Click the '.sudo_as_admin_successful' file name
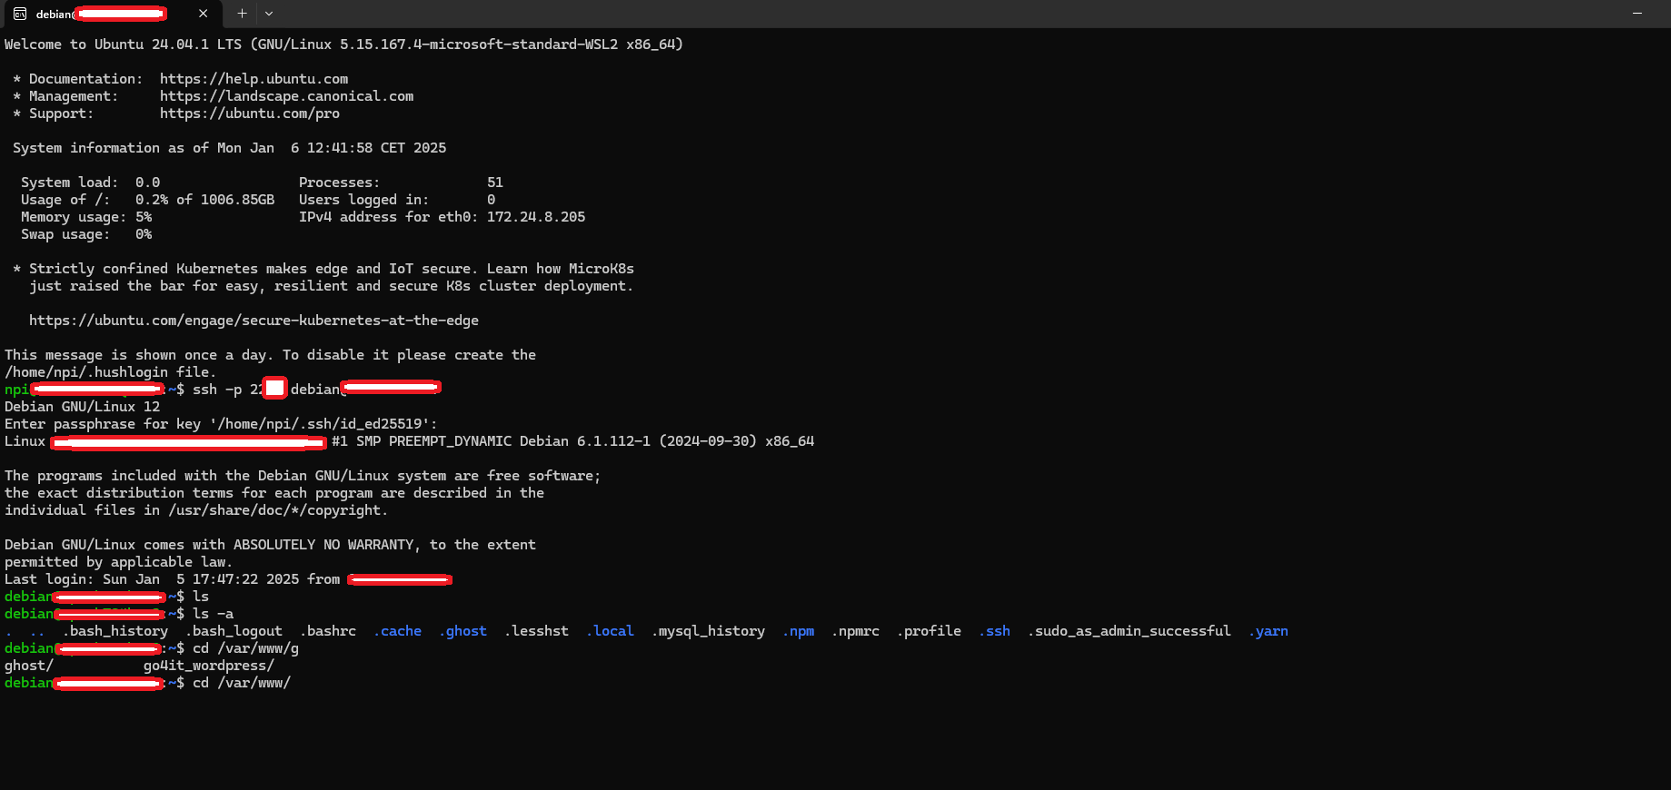The height and width of the screenshot is (790, 1671). 1129,631
